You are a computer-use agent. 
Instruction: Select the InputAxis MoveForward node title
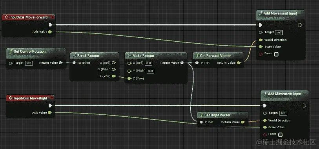(28, 17)
